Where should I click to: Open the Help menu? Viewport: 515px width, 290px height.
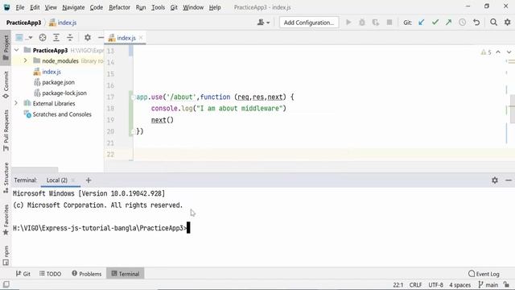215,7
